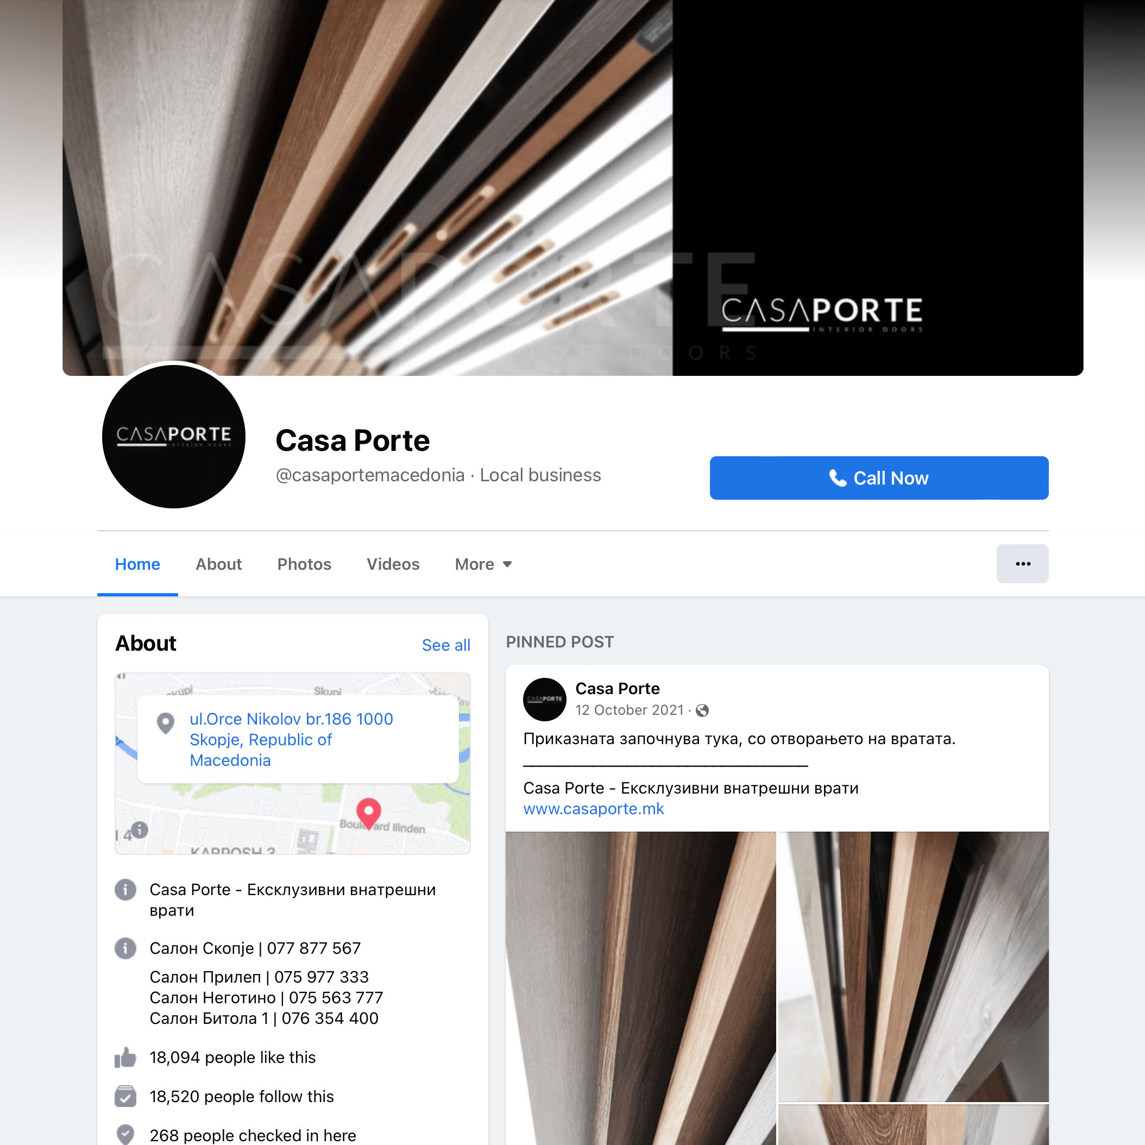Click the Casa Porte profile picture

pyautogui.click(x=174, y=436)
